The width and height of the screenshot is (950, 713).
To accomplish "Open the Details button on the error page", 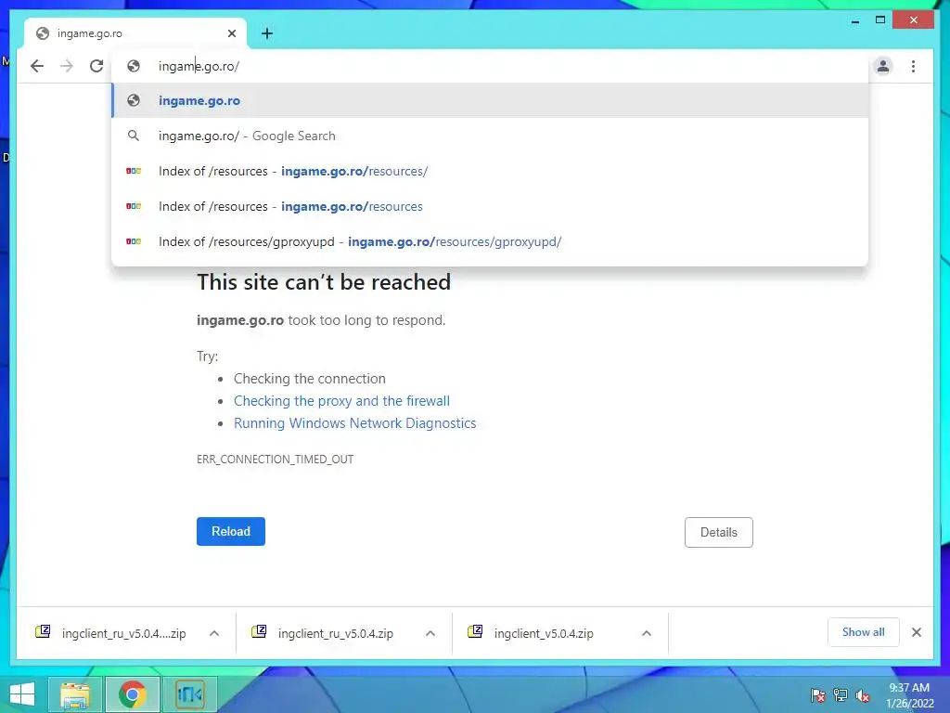I will [x=719, y=532].
